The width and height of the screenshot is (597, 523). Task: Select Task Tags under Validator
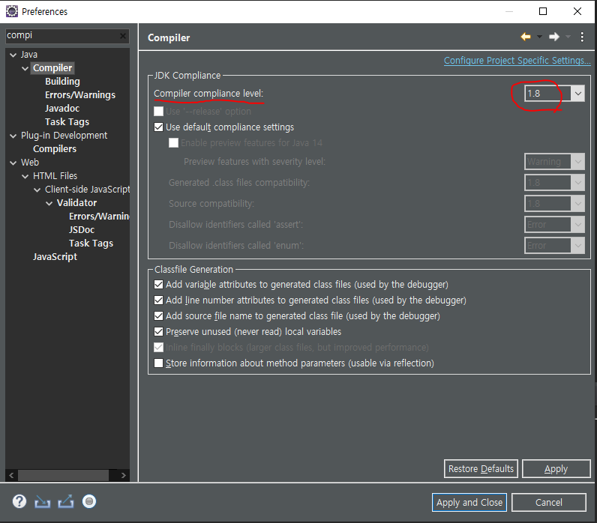pyautogui.click(x=91, y=243)
